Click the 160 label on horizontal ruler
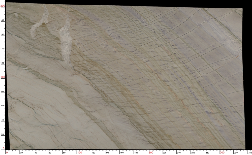The height and width of the screenshot is (155, 252). point(122,153)
